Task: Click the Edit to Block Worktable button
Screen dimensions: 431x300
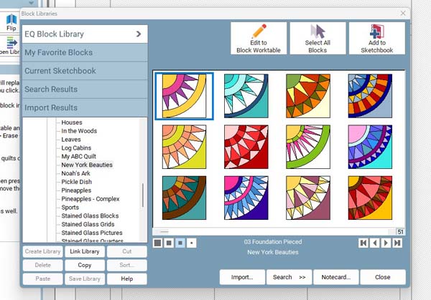Action: coord(259,39)
